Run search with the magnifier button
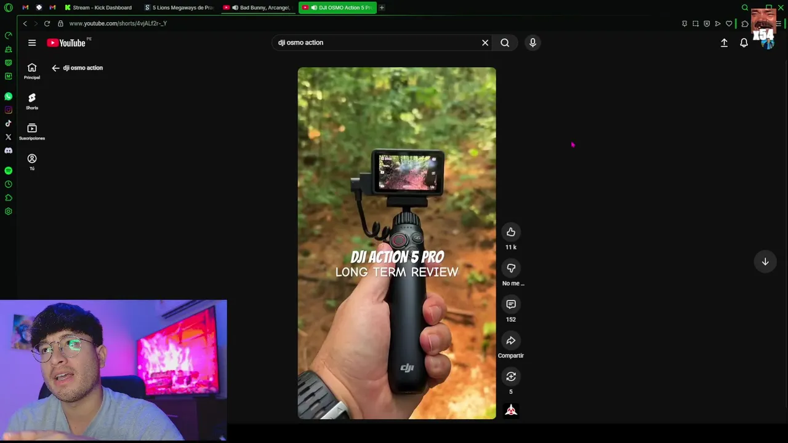 coord(505,42)
